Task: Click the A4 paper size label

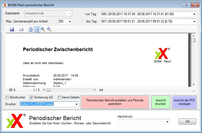Action: click(101, 90)
